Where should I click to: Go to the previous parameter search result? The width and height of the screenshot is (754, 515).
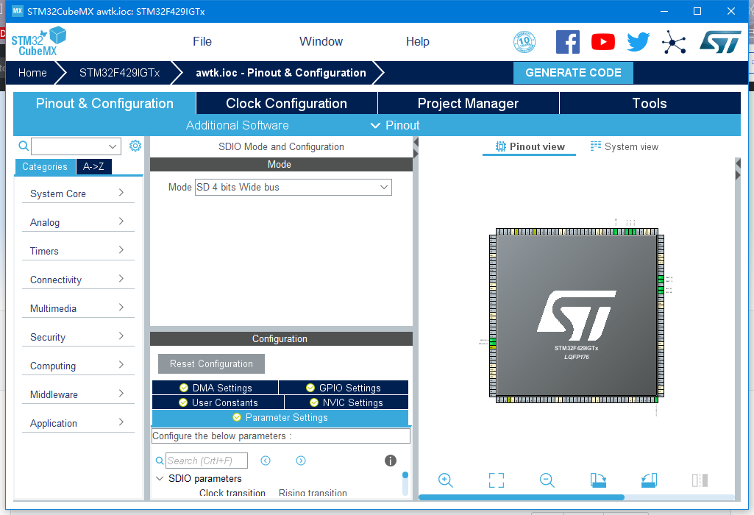(266, 461)
